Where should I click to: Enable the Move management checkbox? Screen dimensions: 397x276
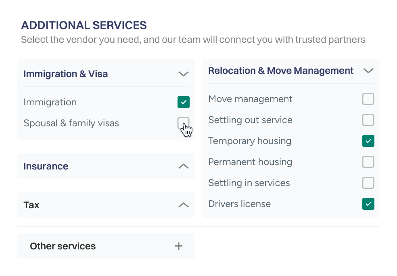pos(368,99)
